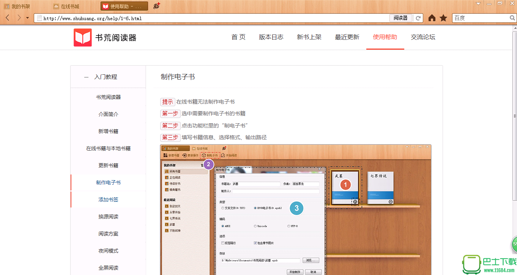This screenshot has width=517, height=275.
Task: Click the scrollbar up arrow
Action: [x=514, y=28]
